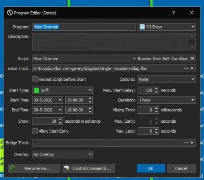The image size is (204, 180).
Task: Click inside the Description text area
Action: (x=110, y=42)
